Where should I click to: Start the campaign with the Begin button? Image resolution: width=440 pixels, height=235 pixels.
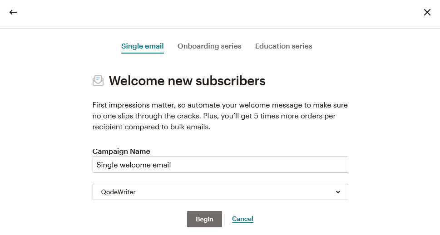coord(204,219)
